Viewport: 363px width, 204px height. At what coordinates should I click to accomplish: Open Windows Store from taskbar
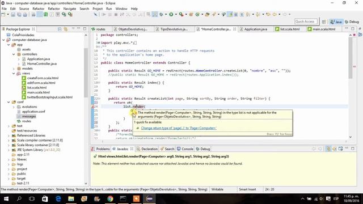click(45, 199)
